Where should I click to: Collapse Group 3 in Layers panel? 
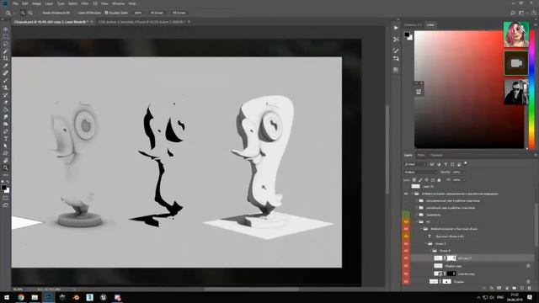click(425, 243)
